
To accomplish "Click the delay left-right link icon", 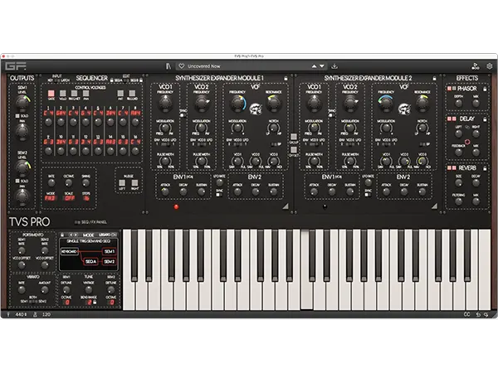I will click(x=467, y=127).
